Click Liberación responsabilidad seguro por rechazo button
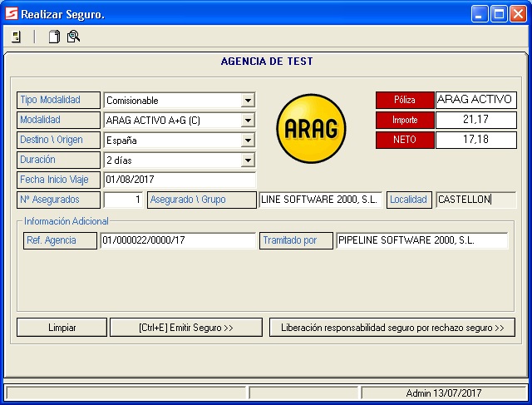The width and height of the screenshot is (532, 405). [392, 328]
